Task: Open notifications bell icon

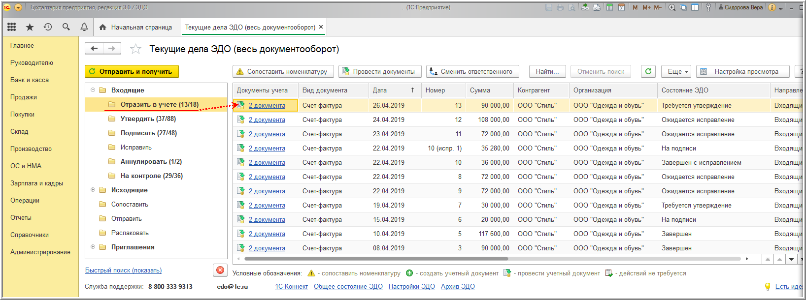Action: coord(84,27)
